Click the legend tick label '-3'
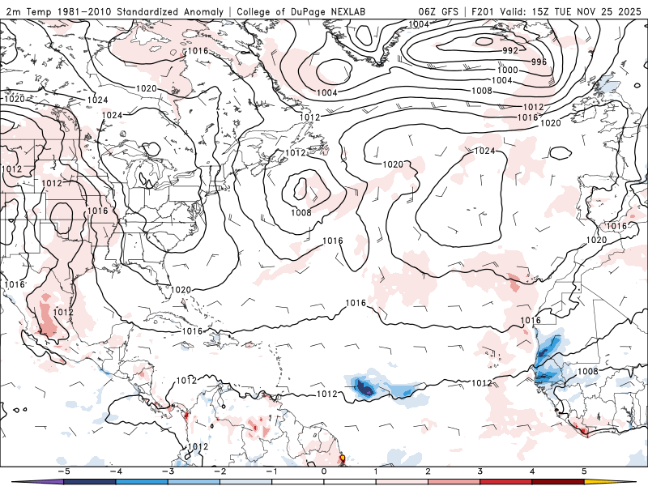The height and width of the screenshot is (486, 648). pos(168,471)
